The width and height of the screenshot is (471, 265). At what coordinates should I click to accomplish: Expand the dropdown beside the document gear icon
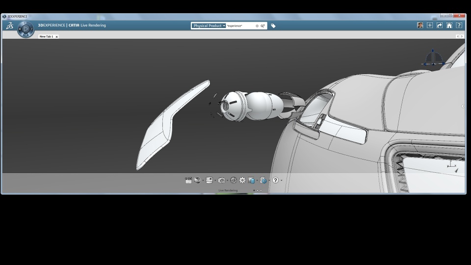click(x=269, y=181)
